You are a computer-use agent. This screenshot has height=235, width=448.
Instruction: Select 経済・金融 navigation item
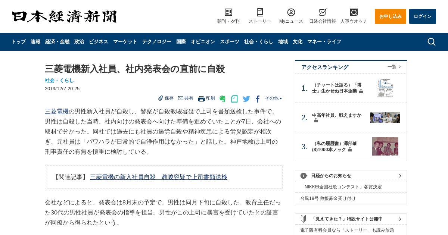[57, 42]
